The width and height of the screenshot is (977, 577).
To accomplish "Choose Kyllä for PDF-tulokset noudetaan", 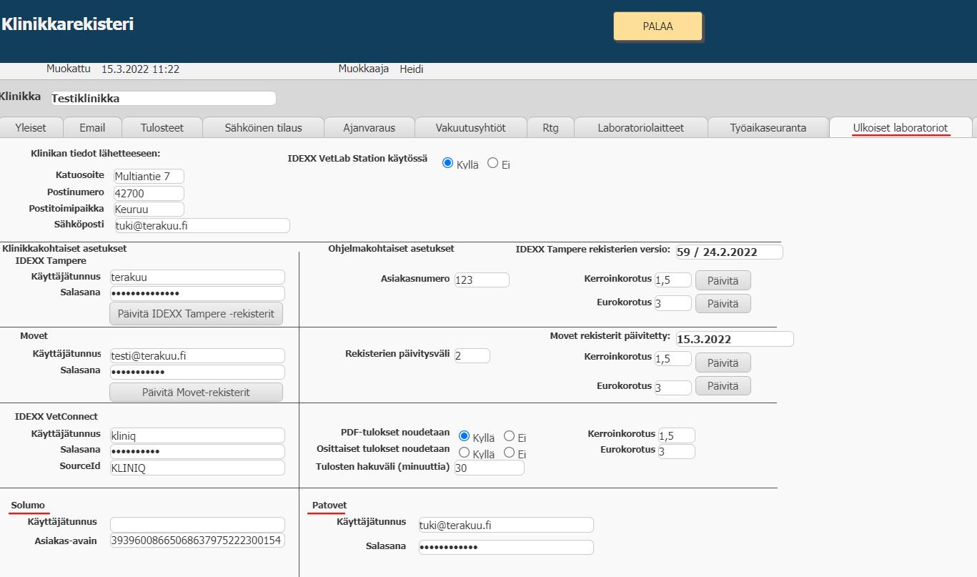I will (x=464, y=435).
